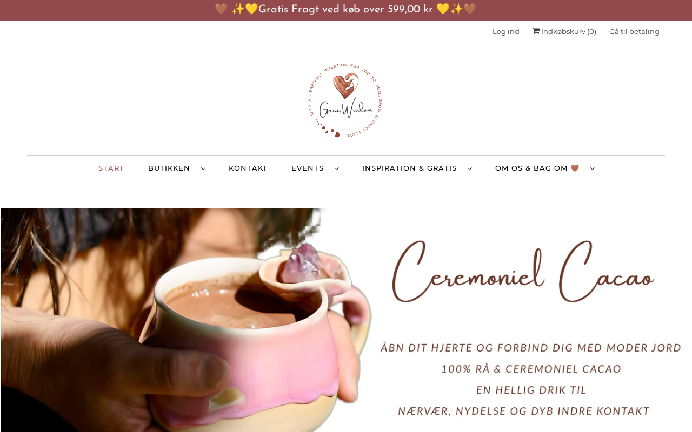Screen dimensions: 692x432
Task: Expand the Inspiration & Gratis chevron
Action: pos(470,168)
